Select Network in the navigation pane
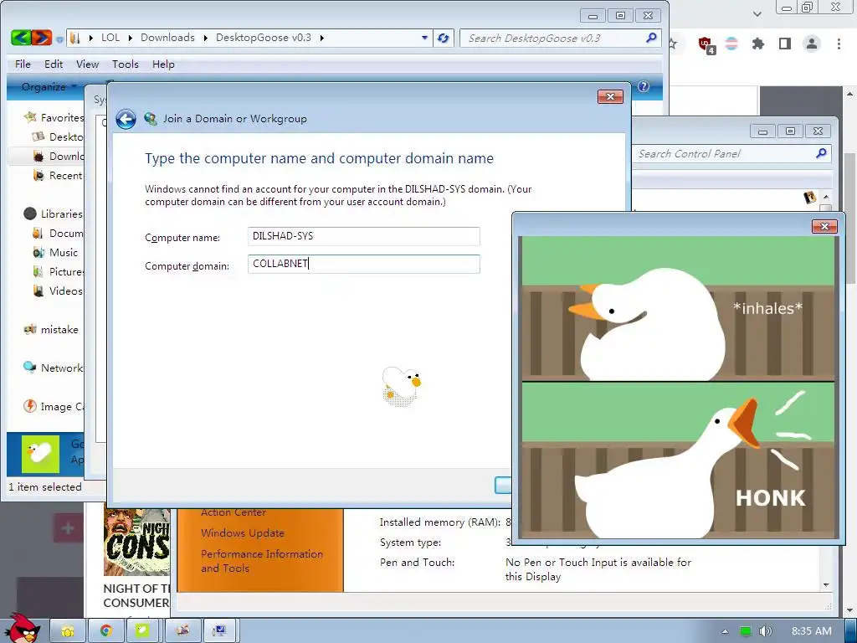Image resolution: width=857 pixels, height=643 pixels. coord(54,368)
